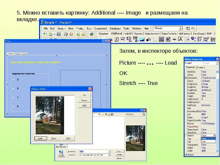Click the Remove file from project toolbar icon
The image size is (220, 165).
pos(84,34)
